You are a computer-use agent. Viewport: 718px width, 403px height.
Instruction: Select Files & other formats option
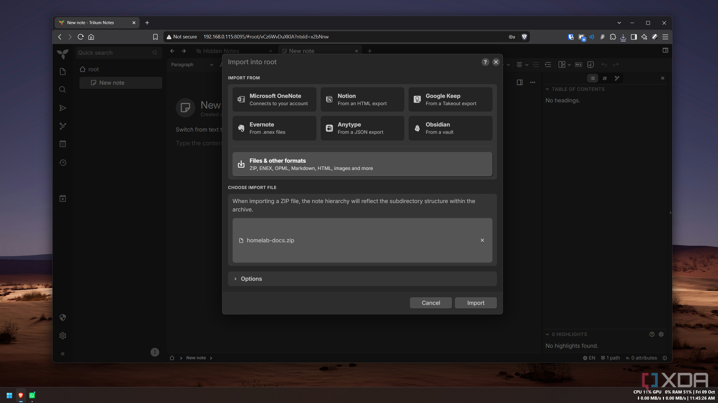[362, 164]
